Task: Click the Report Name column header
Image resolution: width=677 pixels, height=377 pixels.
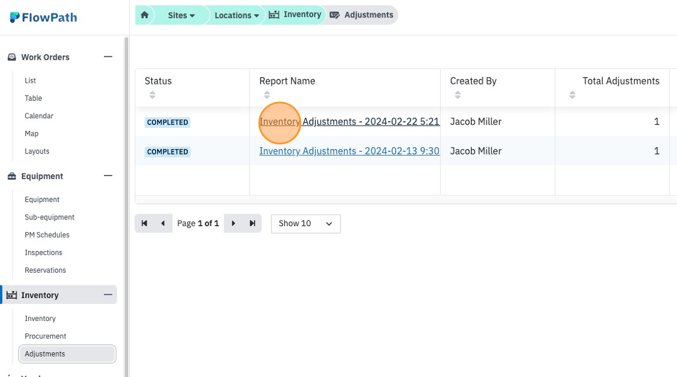Action: (287, 81)
